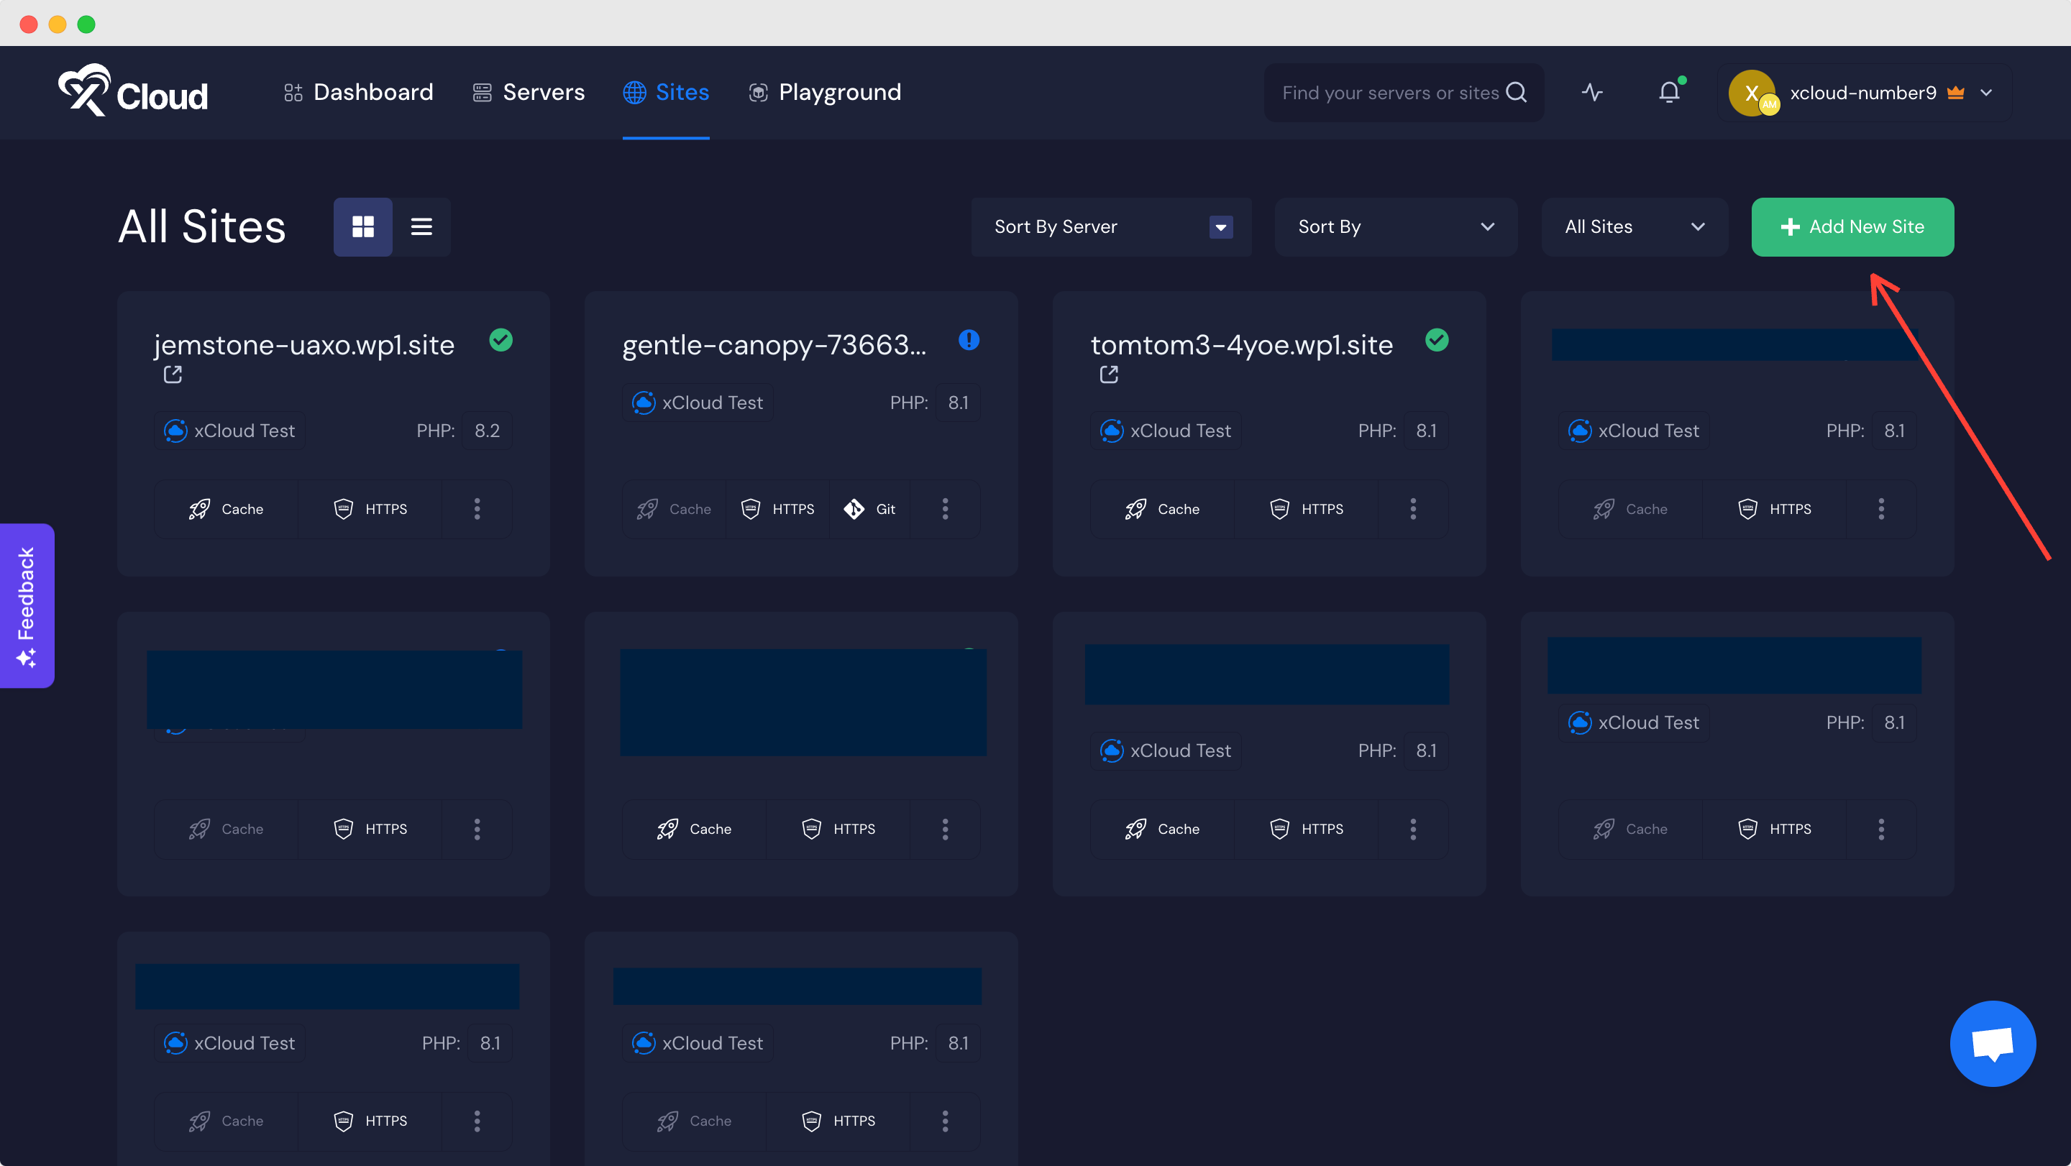Click HTTPS shield on jemstone-uaxo card
This screenshot has height=1166, width=2071.
[343, 509]
